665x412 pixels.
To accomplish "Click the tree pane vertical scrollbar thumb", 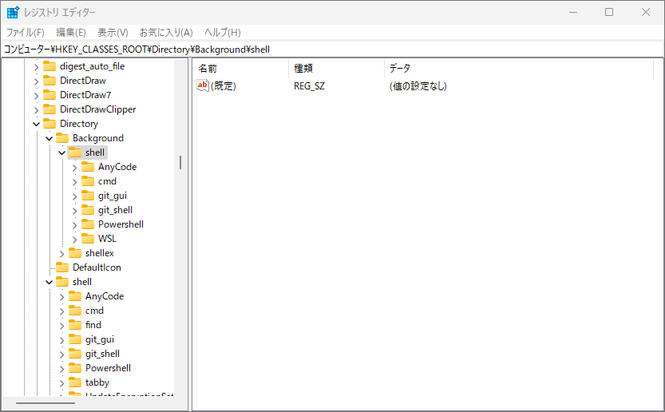I will click(x=180, y=163).
